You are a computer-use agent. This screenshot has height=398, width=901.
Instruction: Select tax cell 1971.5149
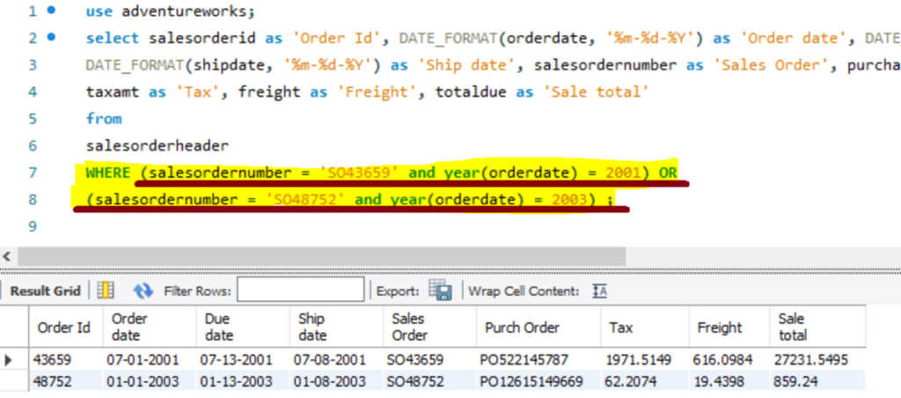pos(645,360)
